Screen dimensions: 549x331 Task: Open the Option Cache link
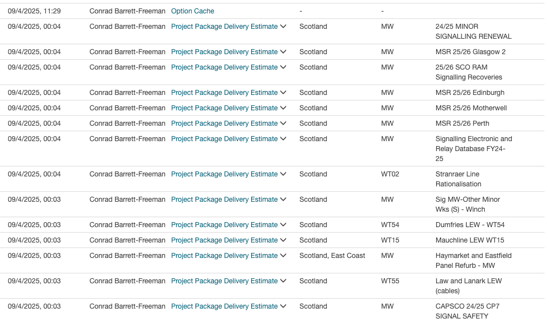(x=192, y=11)
